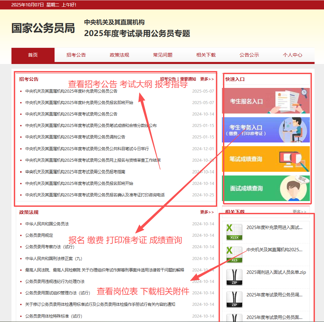The height and width of the screenshot is (322, 324).
Task: Click the ZIP icon beside 2025年度考试录用公务员调 file
Action: (x=234, y=299)
